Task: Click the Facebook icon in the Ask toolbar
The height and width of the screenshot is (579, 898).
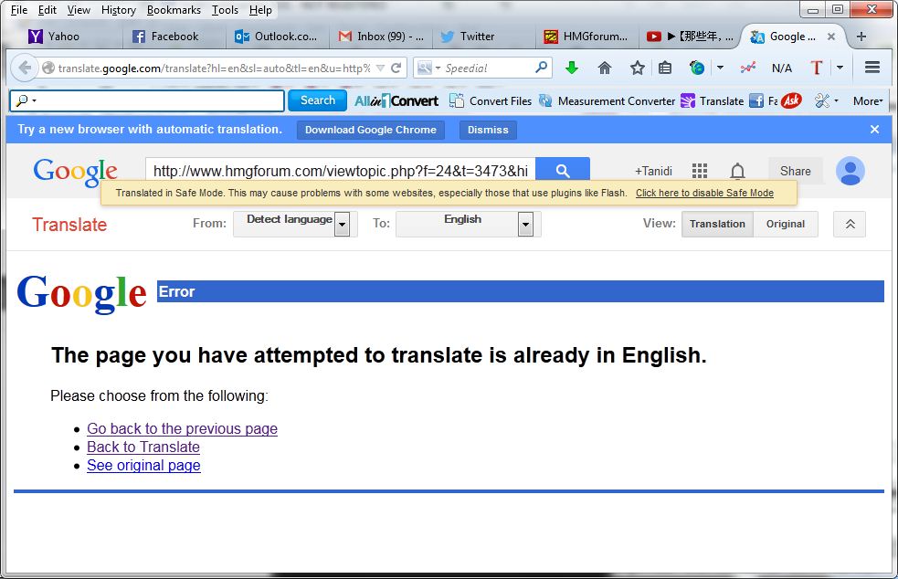Action: click(756, 100)
